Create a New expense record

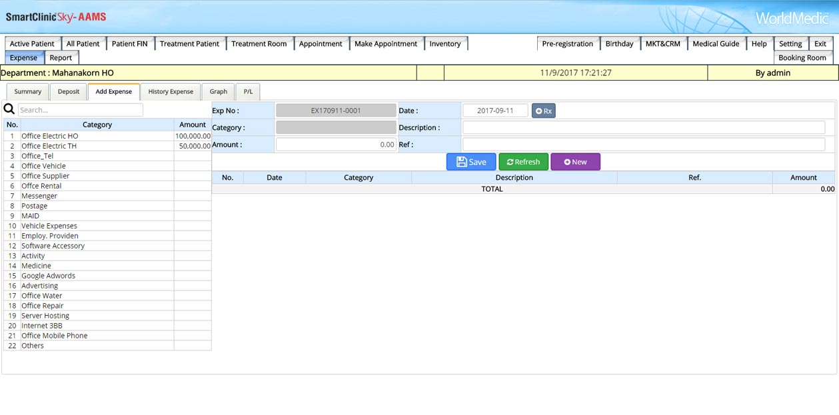pyautogui.click(x=575, y=162)
